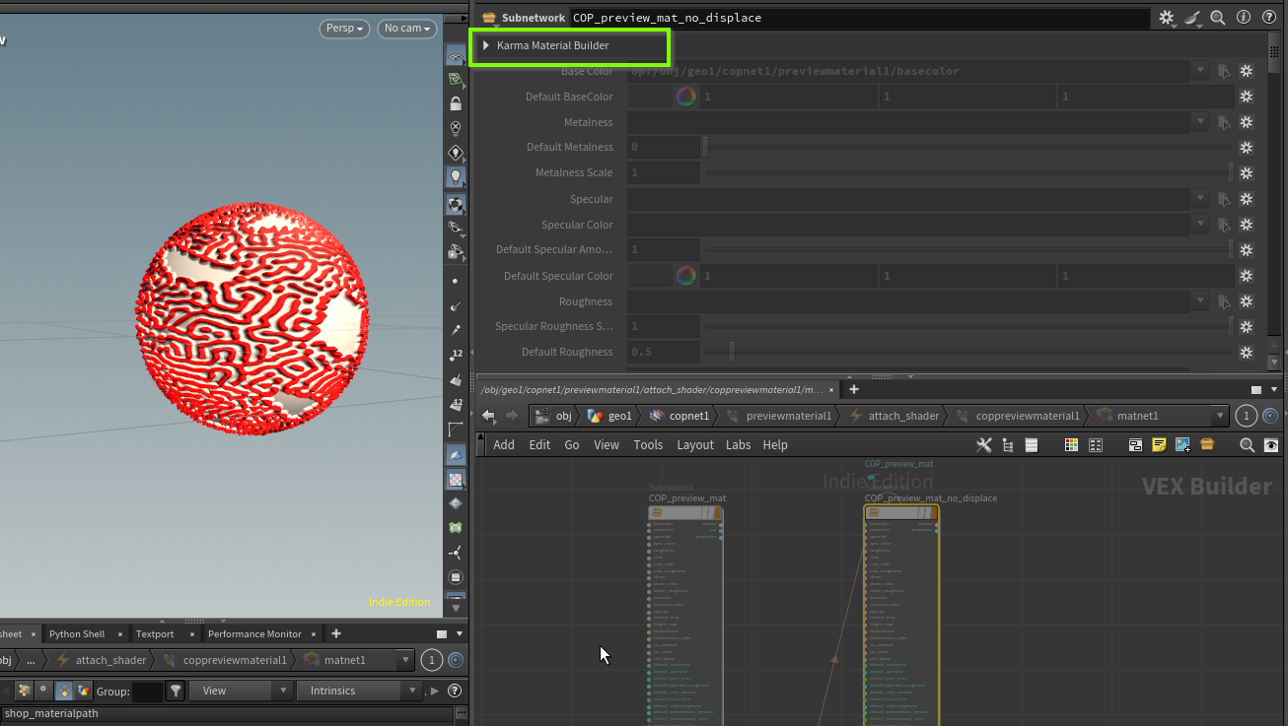Screen dimensions: 1288x726
Task: Open the Persp viewport dropdown
Action: pyautogui.click(x=344, y=29)
